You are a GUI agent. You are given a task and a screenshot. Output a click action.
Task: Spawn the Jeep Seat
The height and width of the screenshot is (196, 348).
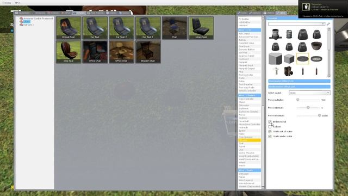(x=69, y=52)
